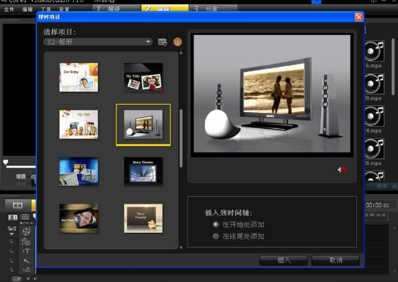Select the video track film reel icon

point(26,231)
